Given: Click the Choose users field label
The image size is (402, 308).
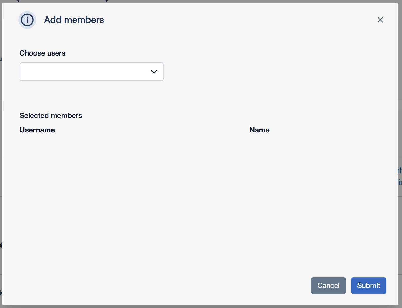Looking at the screenshot, I should click(42, 53).
